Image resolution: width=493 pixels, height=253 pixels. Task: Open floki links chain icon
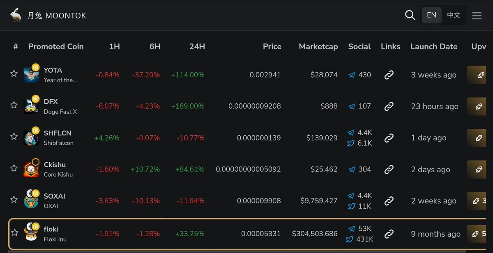click(389, 234)
